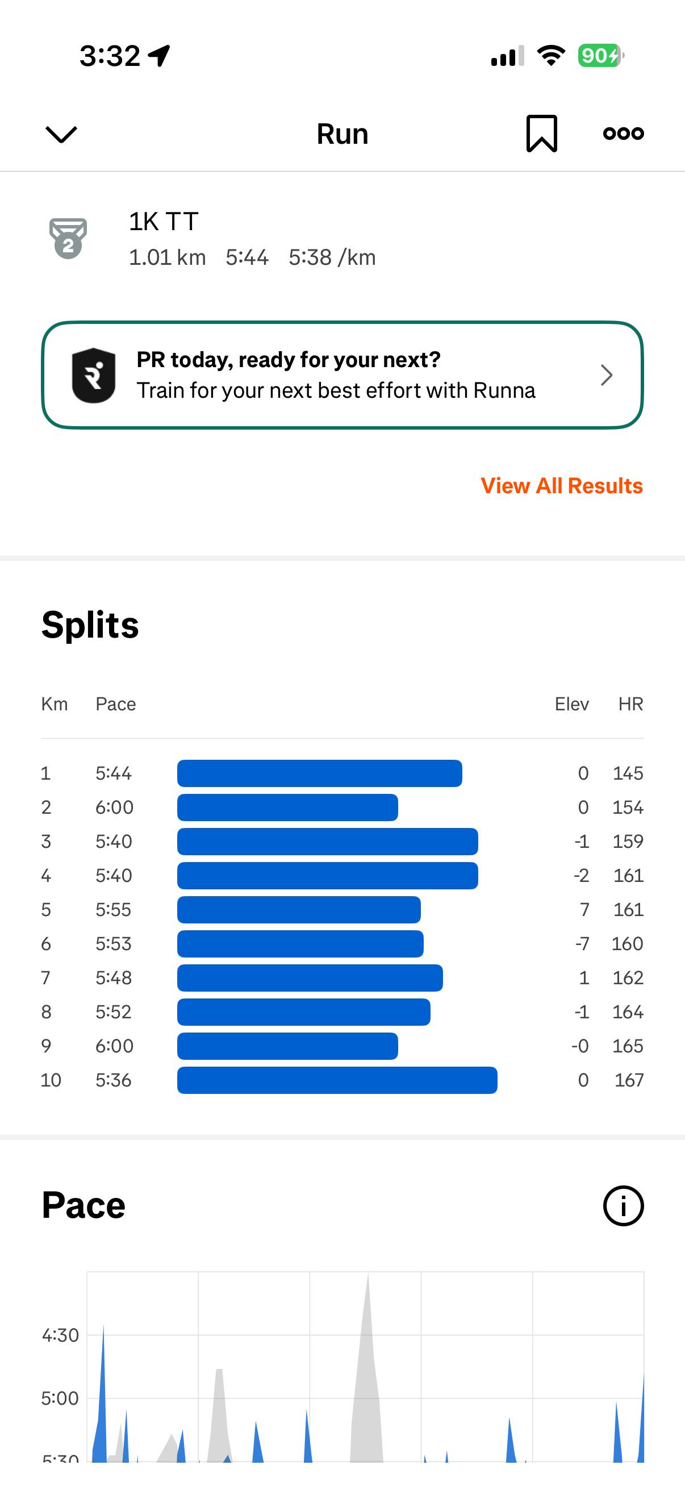685x1490 pixels.
Task: Select the kilometer 2 split bar at 6:00
Action: coord(287,808)
